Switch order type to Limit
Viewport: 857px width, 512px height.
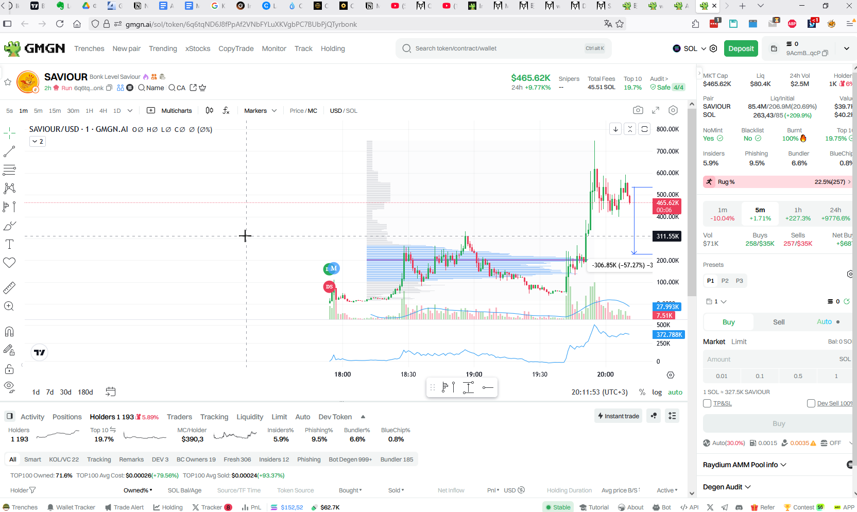pyautogui.click(x=739, y=342)
